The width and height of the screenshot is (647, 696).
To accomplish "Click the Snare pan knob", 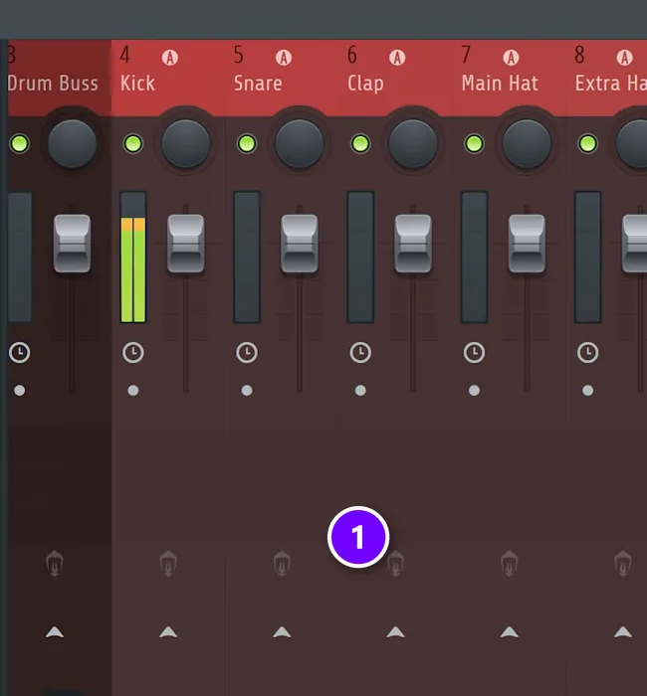I will (300, 144).
